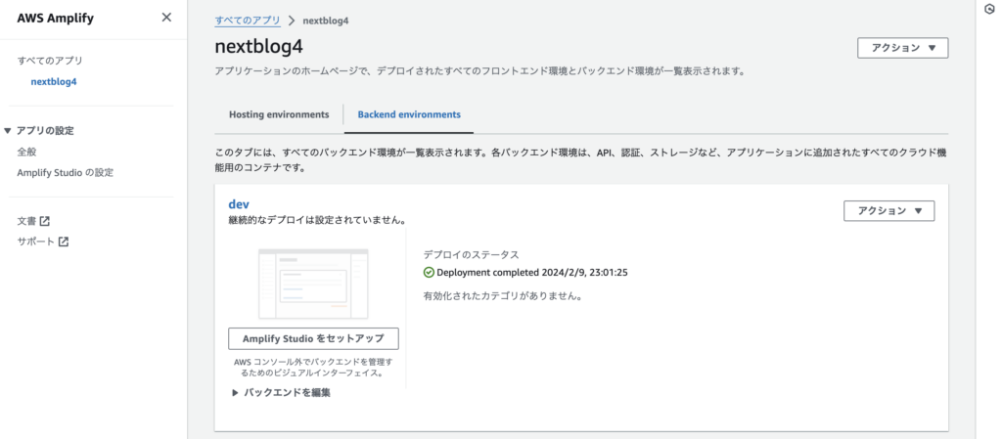
Task: Open external link icon next to 文書
Action: point(44,221)
